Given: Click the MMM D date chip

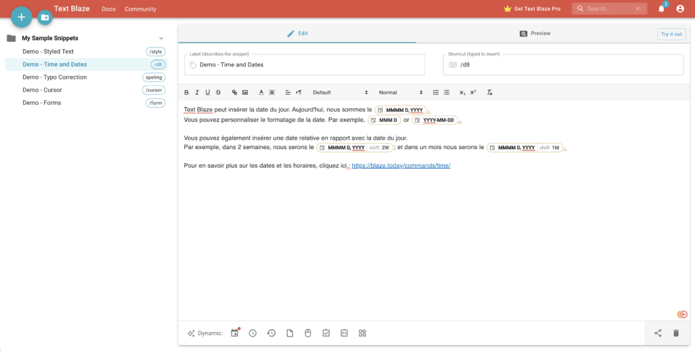Looking at the screenshot, I should coord(384,120).
